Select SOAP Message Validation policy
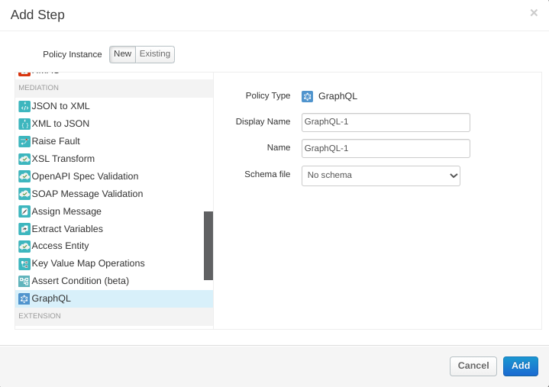The image size is (549, 387). tap(87, 194)
